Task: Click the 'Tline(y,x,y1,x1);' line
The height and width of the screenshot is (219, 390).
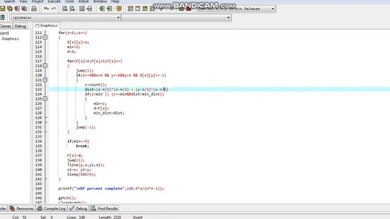Action: click(x=86, y=165)
